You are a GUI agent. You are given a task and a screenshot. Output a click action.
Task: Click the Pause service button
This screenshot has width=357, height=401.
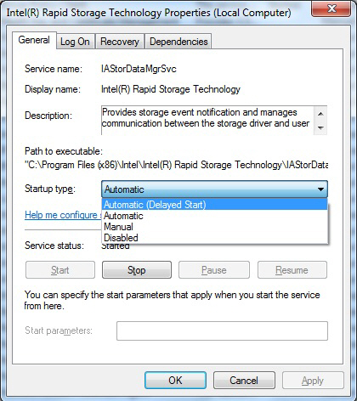pyautogui.click(x=214, y=270)
